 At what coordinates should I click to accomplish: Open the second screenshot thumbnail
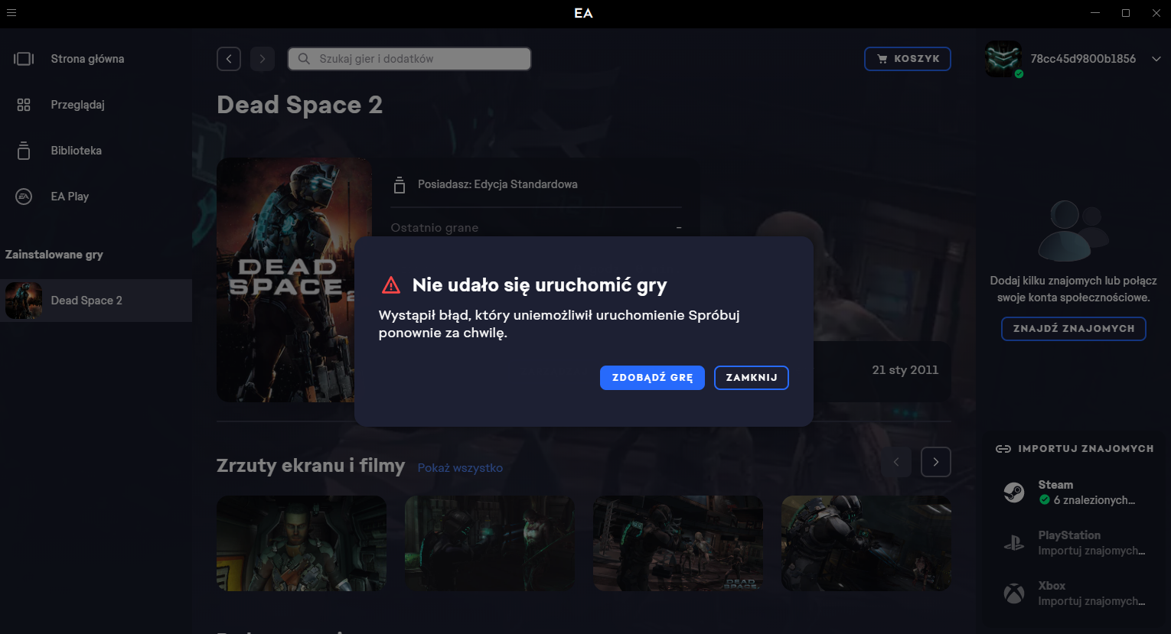[x=490, y=543]
